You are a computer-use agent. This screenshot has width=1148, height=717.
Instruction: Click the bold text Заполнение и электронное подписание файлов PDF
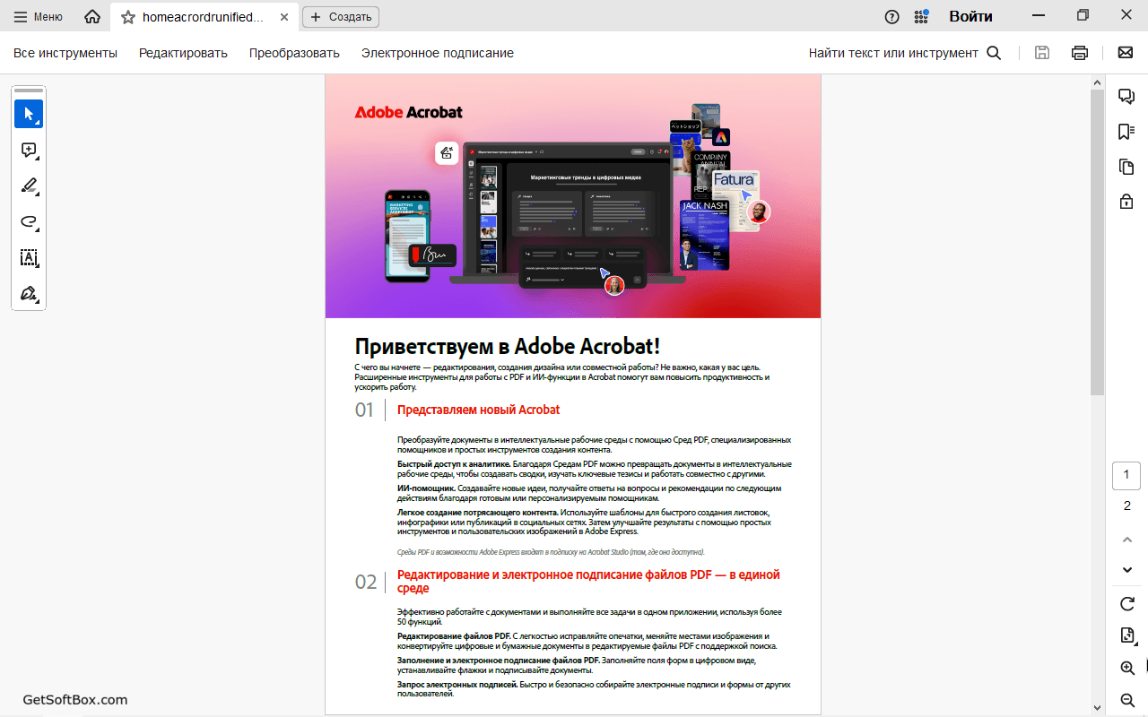(499, 661)
